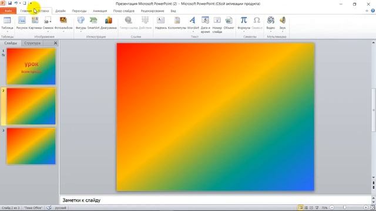Switch to the Дизайн tab
376x211 pixels.
click(61, 11)
